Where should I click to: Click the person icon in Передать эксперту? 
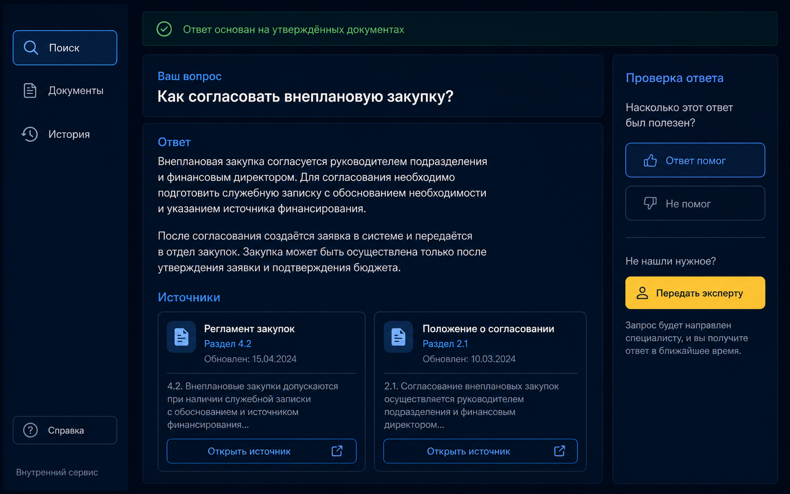pos(643,293)
